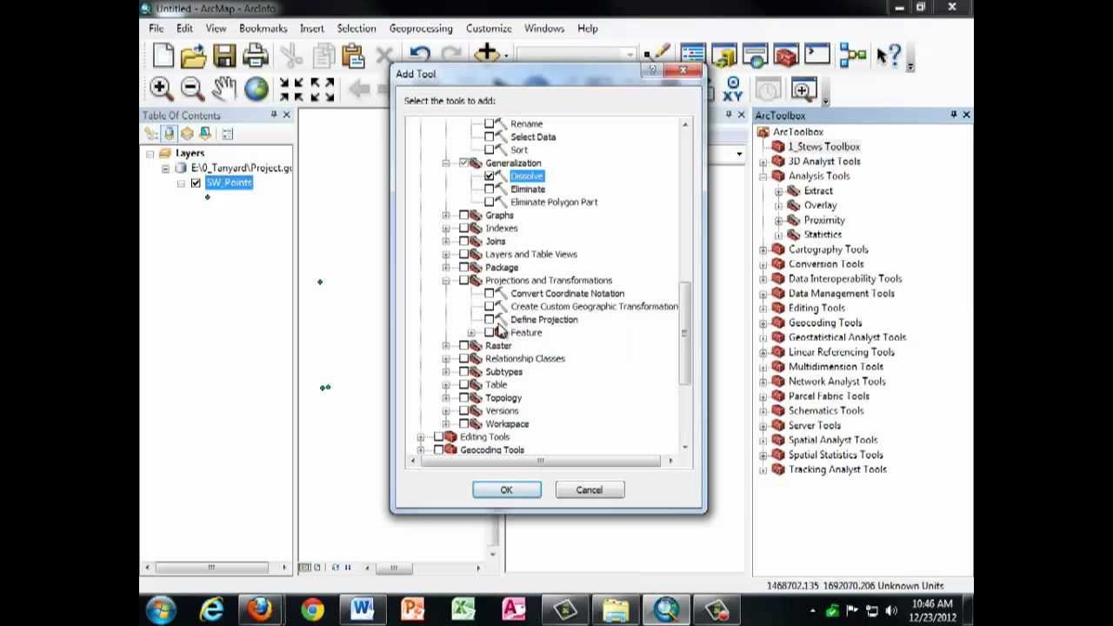Expand the Topology toolset
1113x626 pixels.
pyautogui.click(x=446, y=397)
